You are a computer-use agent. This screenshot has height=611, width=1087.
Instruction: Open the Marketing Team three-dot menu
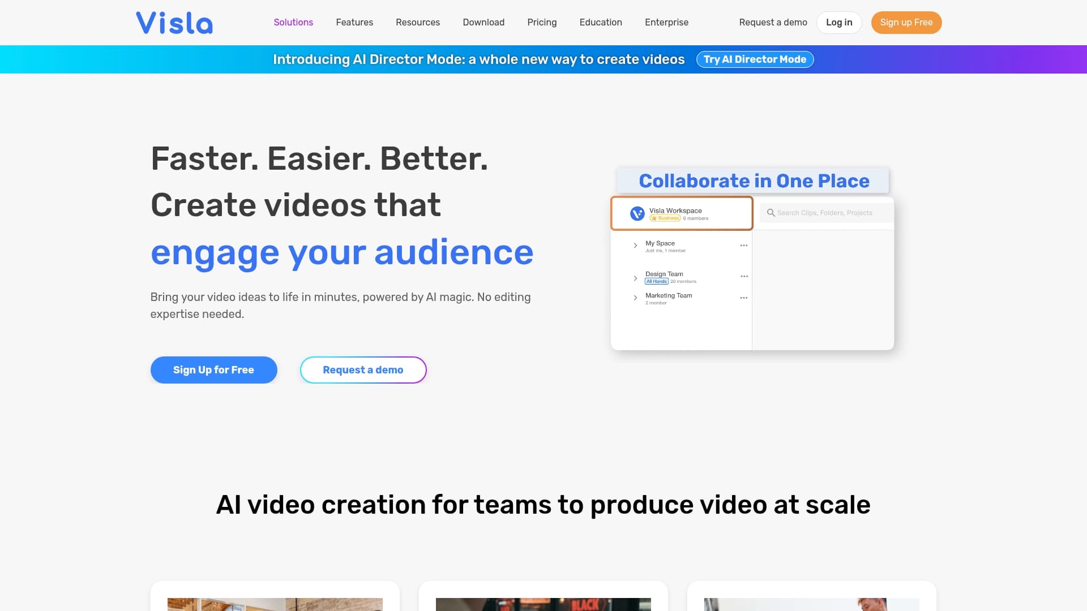(x=744, y=298)
